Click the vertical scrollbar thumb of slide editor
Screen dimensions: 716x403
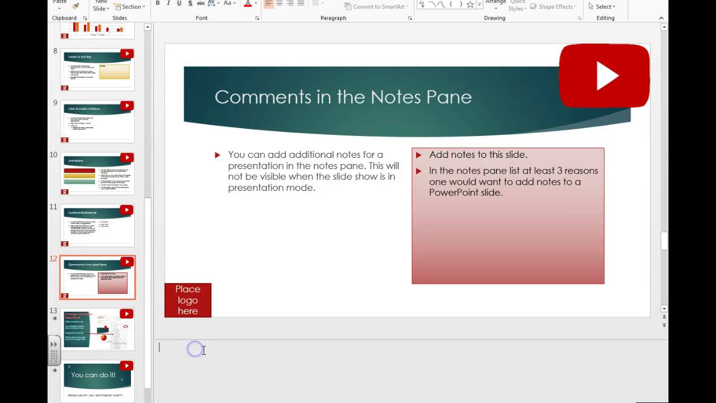tap(664, 241)
